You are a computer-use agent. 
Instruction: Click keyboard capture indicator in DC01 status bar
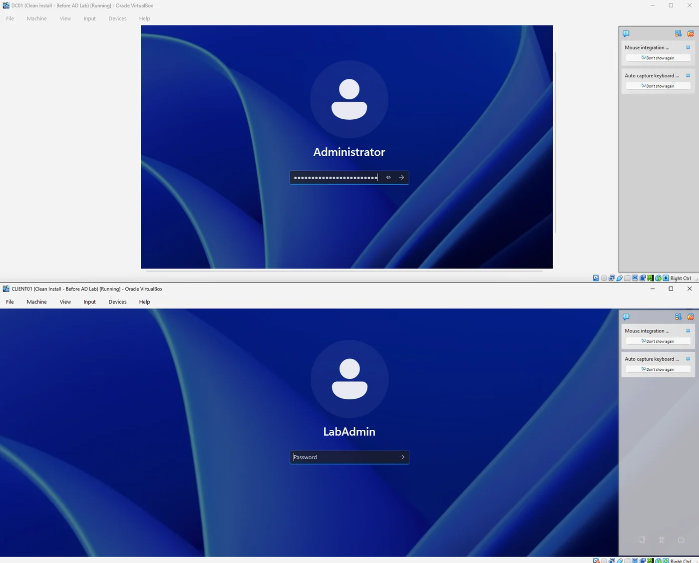tap(666, 278)
